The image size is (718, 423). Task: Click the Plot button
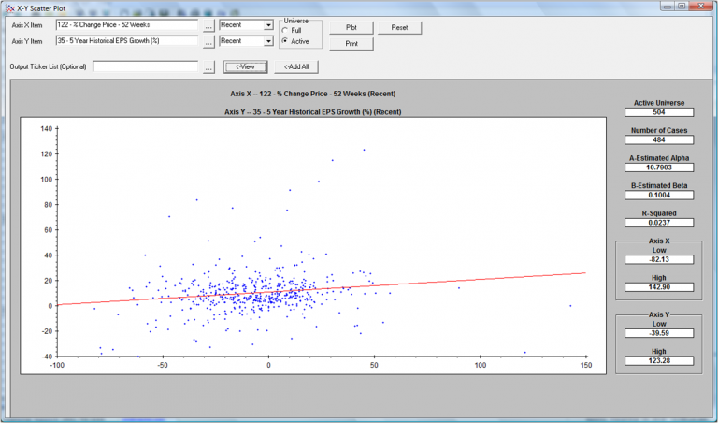tap(352, 28)
